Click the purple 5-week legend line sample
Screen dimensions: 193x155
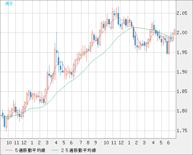9,150
